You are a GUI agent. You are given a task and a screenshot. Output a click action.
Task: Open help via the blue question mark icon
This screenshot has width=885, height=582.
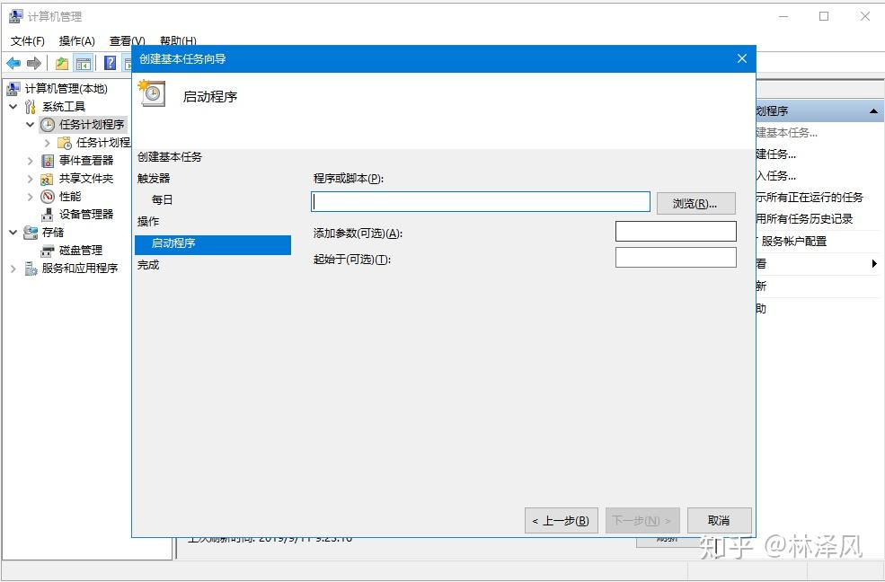tap(110, 63)
